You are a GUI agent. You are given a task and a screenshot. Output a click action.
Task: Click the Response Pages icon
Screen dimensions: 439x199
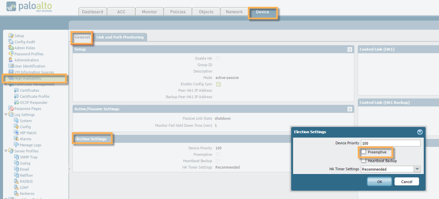11,109
